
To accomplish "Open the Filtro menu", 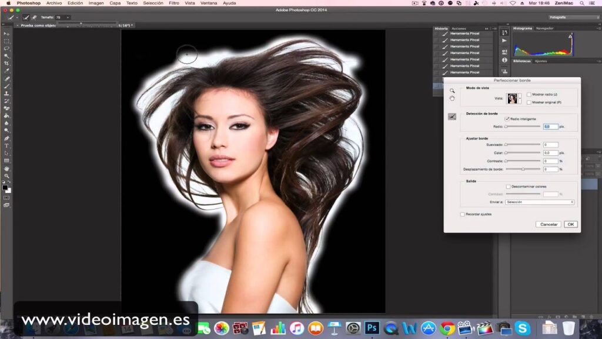I will [x=174, y=3].
